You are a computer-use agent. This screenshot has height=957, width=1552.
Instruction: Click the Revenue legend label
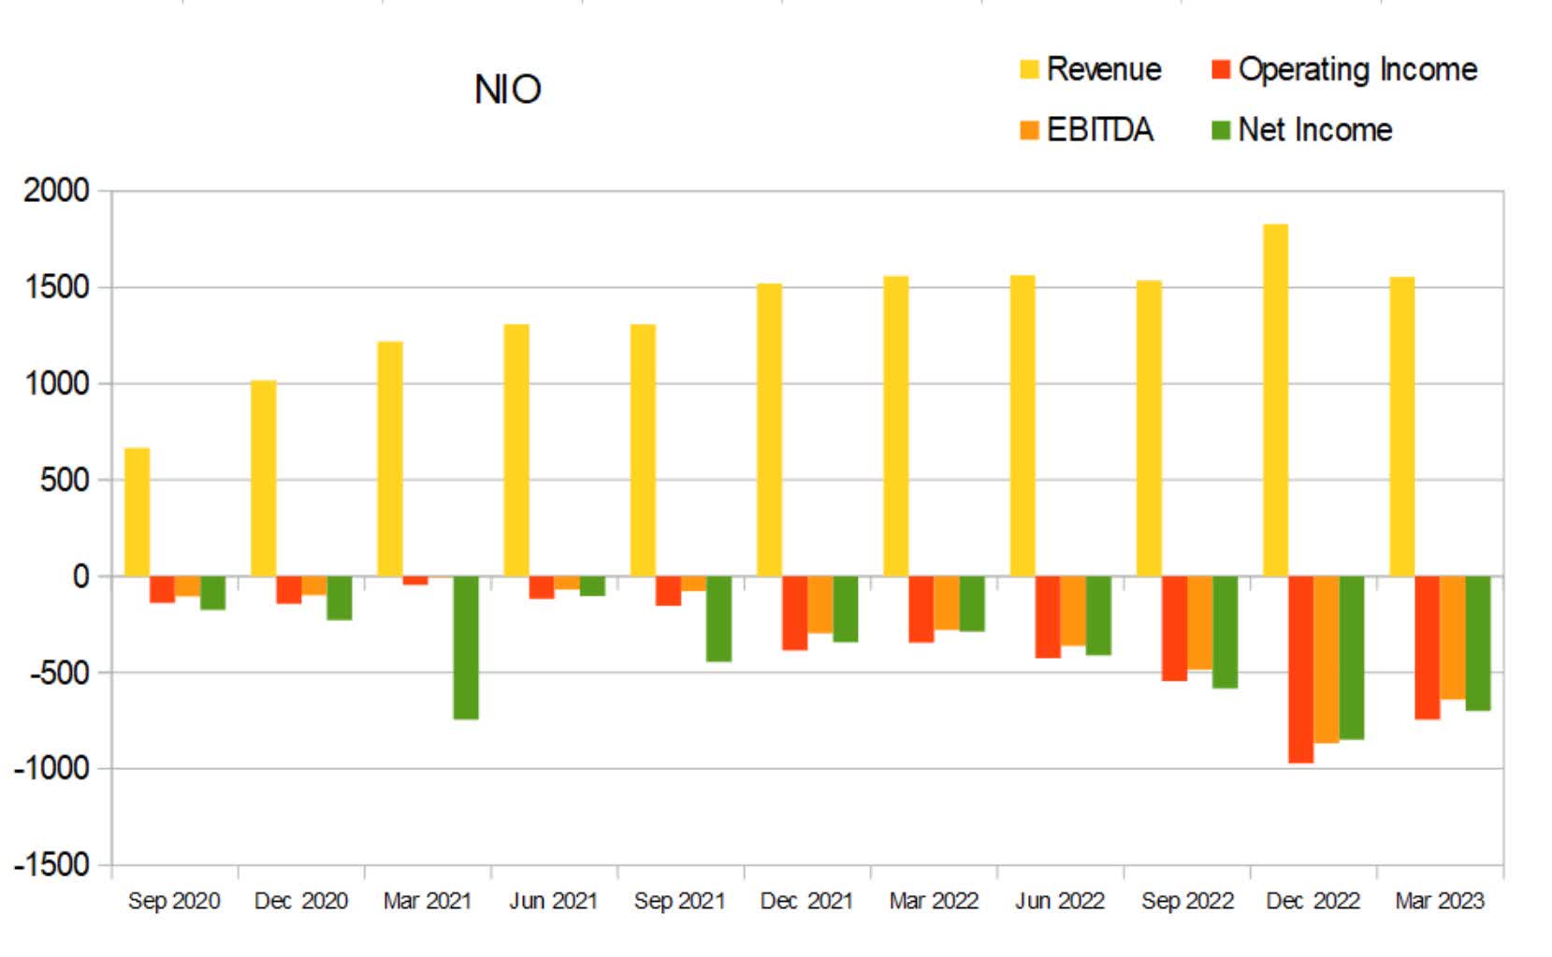click(1104, 69)
